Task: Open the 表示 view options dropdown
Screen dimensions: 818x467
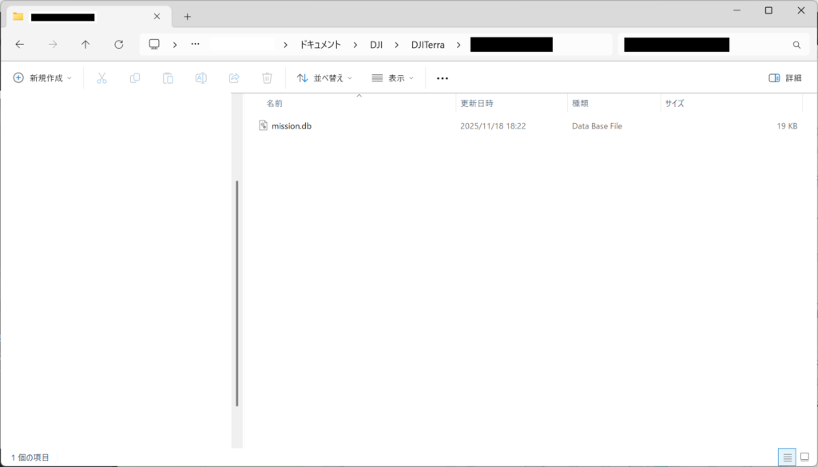Action: click(393, 78)
